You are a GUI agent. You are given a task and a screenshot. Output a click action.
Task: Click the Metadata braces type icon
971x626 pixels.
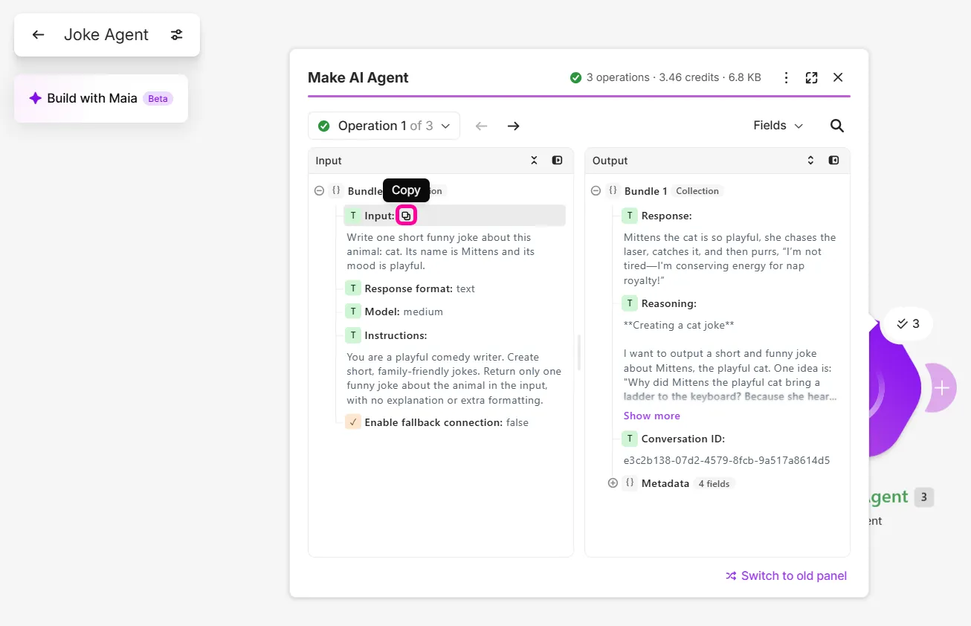point(630,483)
